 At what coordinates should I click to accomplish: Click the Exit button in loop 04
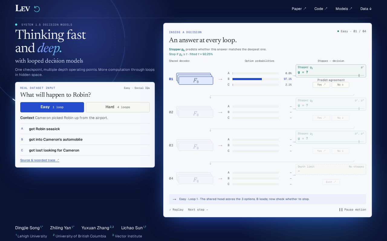331,182
